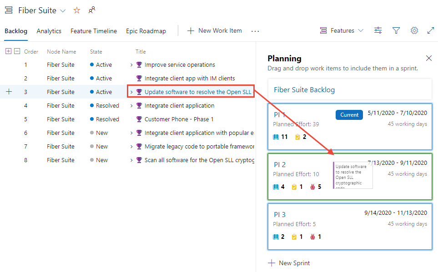Open the Features backlog level dropdown
438x272 pixels.
(x=342, y=30)
